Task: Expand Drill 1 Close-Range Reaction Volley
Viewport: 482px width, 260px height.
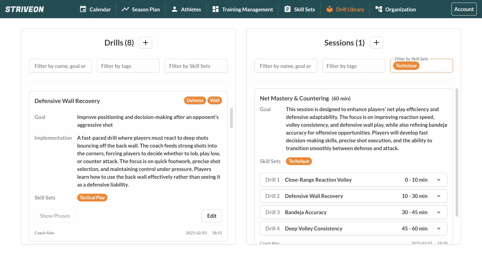Action: 354,180
